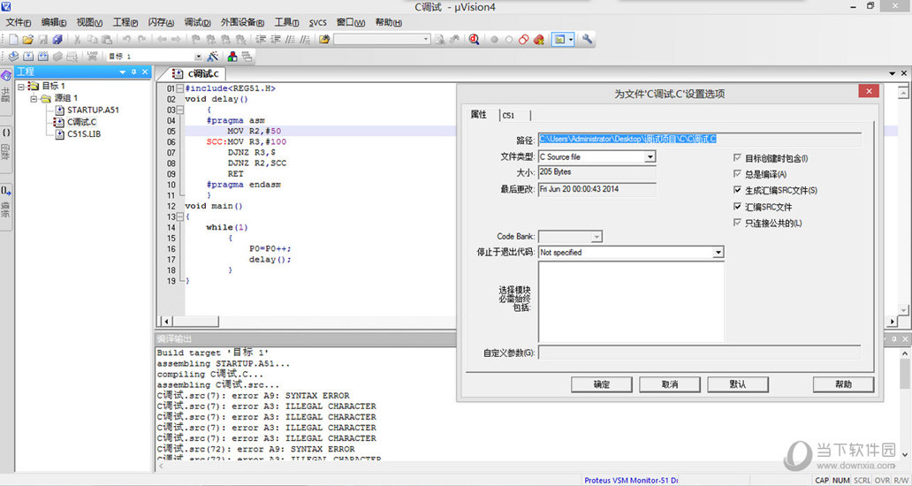Start the debug session magnifier icon

point(475,40)
